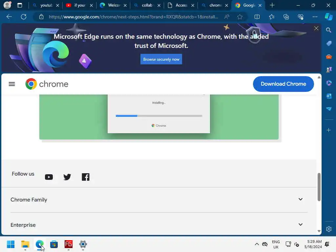Screen dimensions: 336x252
Task: Reload the page with refresh icon
Action: [24, 17]
